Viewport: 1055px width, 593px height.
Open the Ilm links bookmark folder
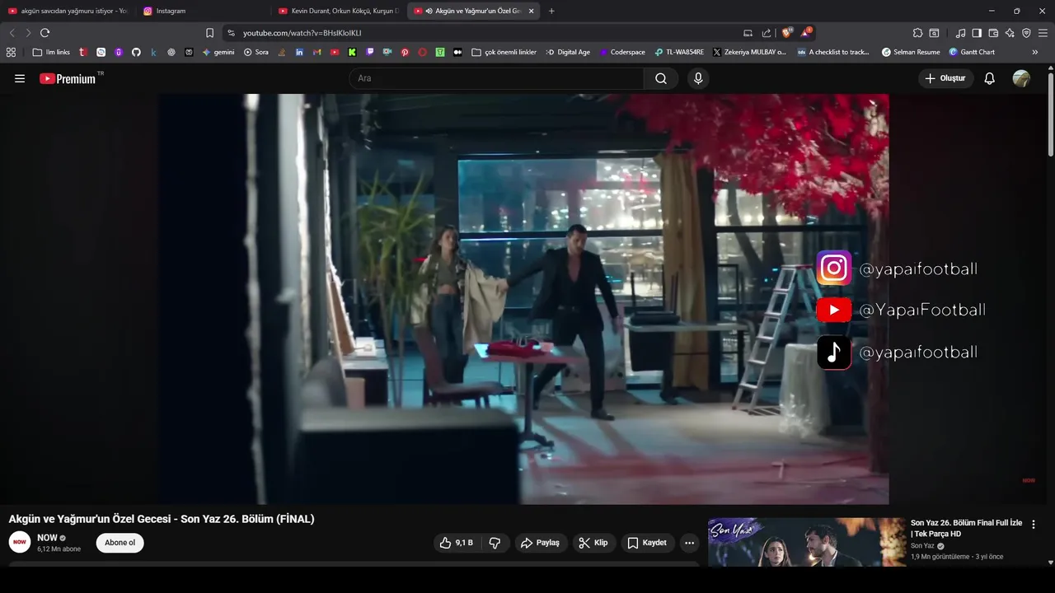(x=51, y=52)
